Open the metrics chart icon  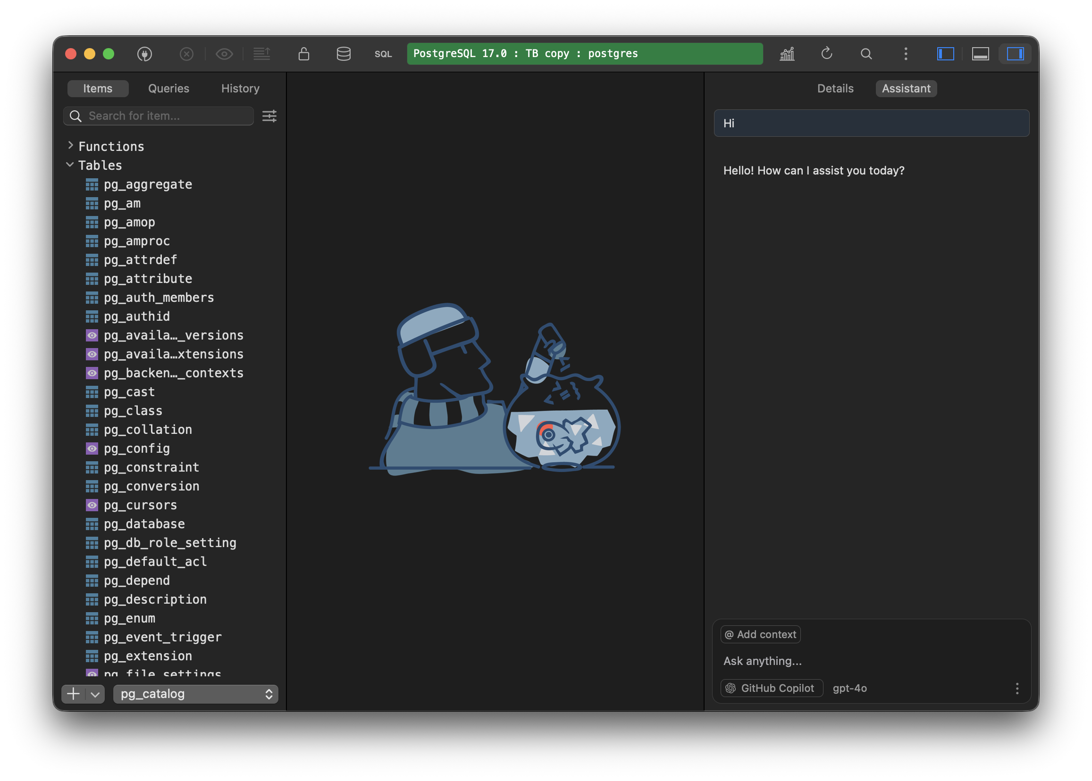pos(787,54)
